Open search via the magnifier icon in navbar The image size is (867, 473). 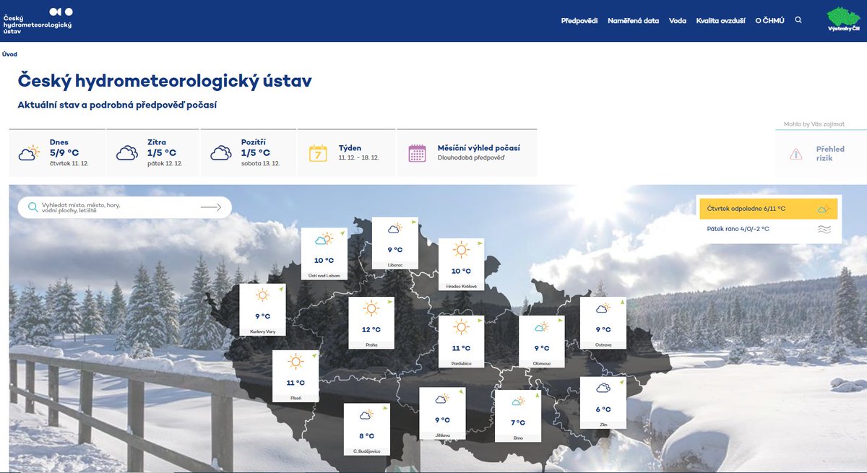798,20
